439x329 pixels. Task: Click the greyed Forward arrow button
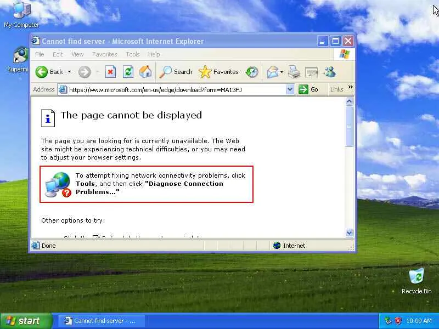(x=85, y=72)
